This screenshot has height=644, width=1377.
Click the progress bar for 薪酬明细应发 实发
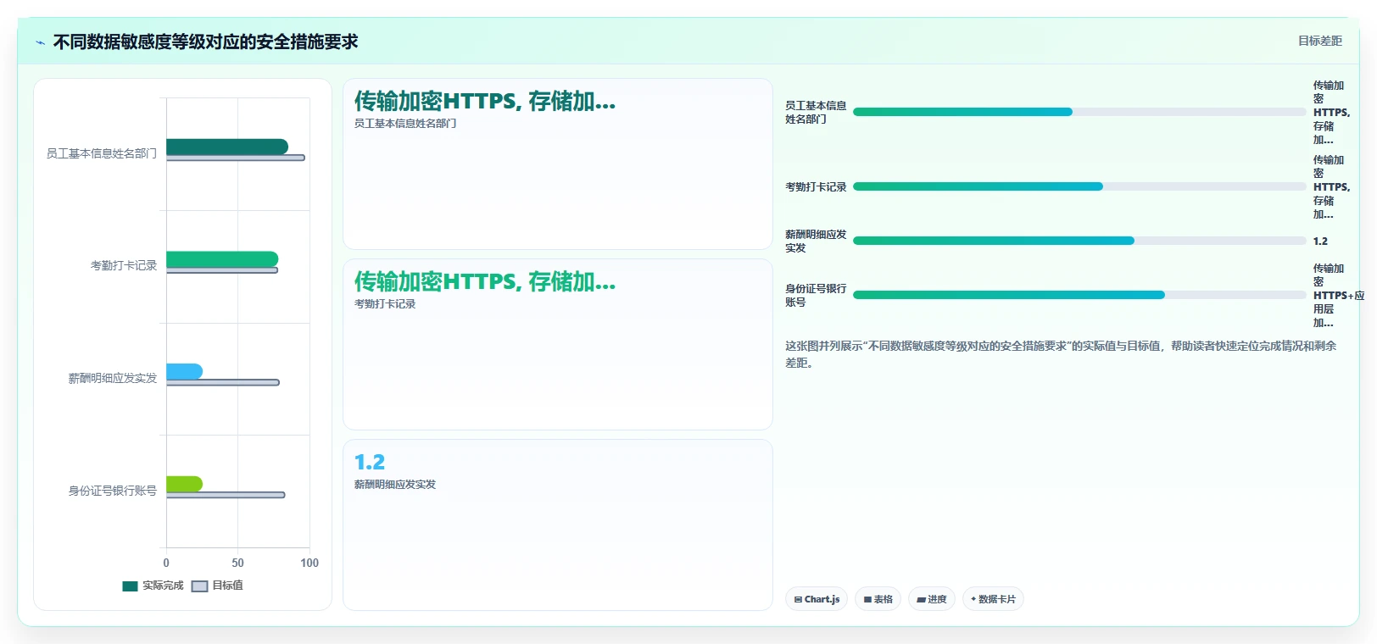pyautogui.click(x=1079, y=241)
